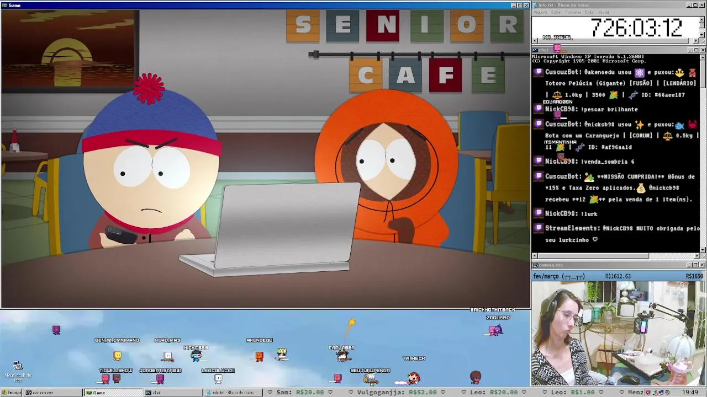Click the FABLABEA avatar
Image resolution: width=707 pixels, height=397 pixels.
343,356
